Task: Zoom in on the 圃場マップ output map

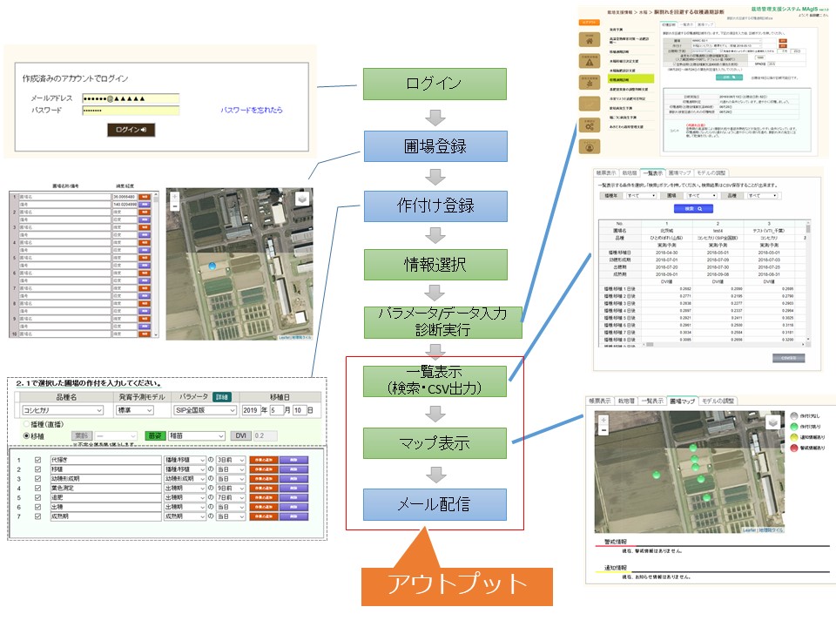Action: click(x=603, y=421)
